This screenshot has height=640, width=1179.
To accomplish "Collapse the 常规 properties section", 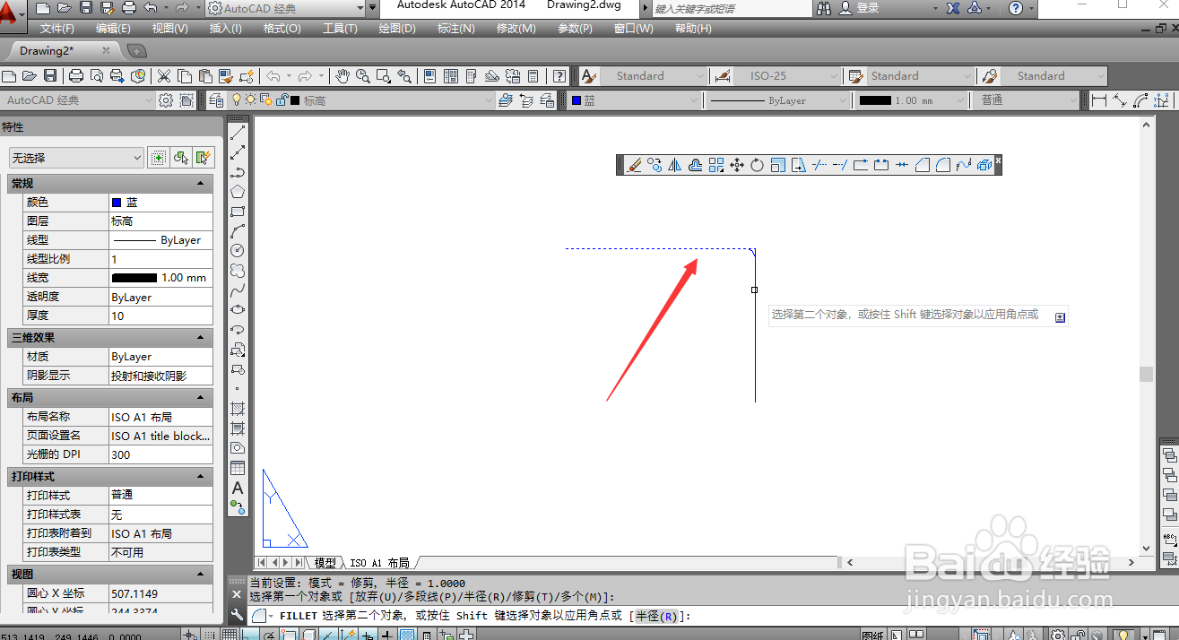I will click(201, 184).
